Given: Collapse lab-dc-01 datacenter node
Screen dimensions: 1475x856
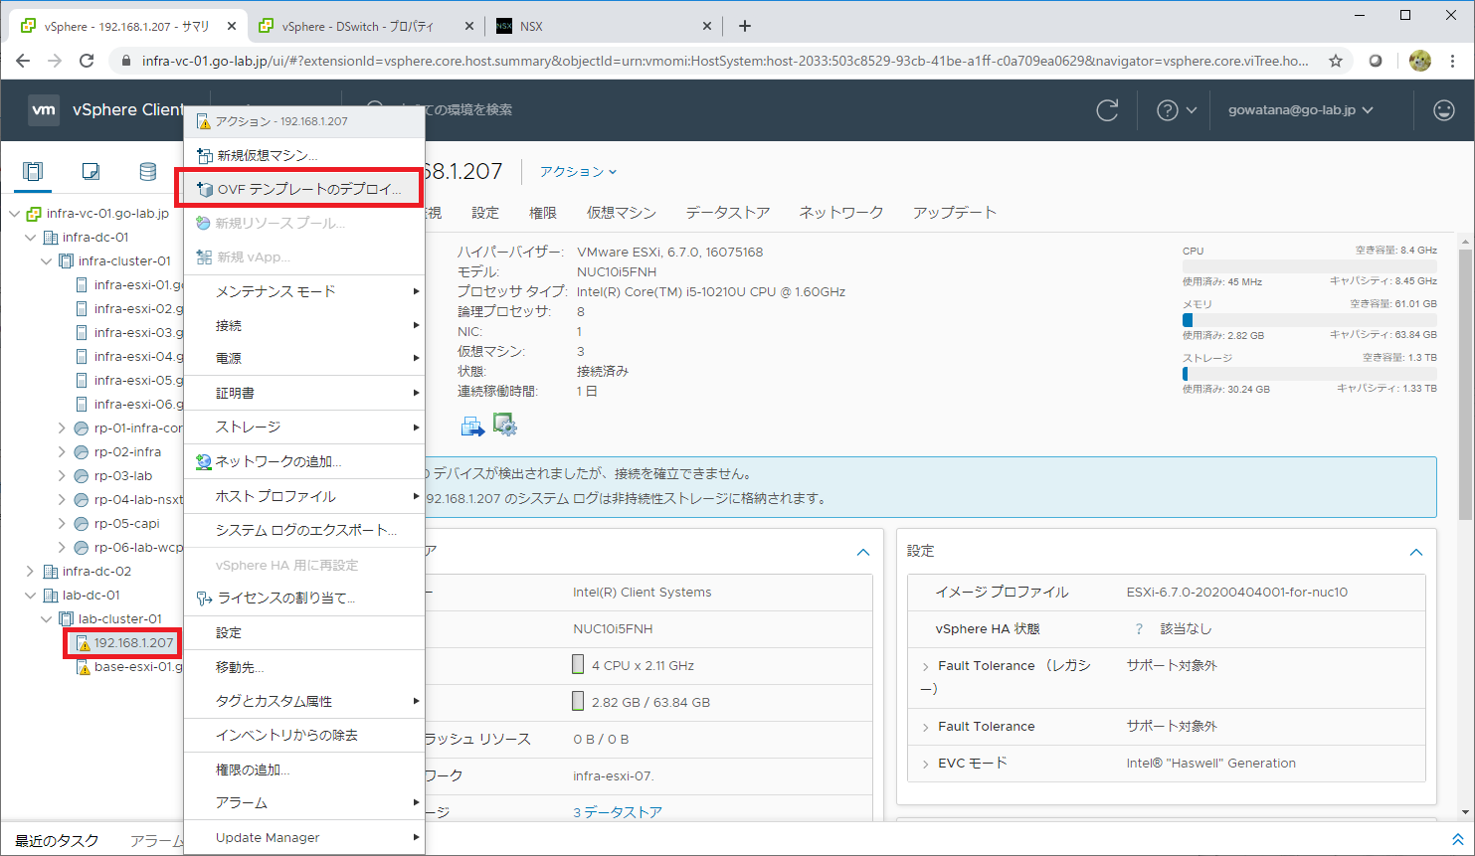Looking at the screenshot, I should 31,596.
